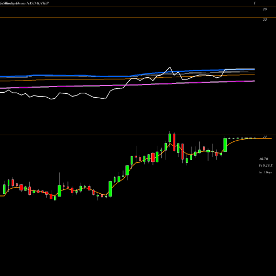276x276 pixels.
Task: Click the NASDAQ HBP chart title
Action: coord(38,3)
